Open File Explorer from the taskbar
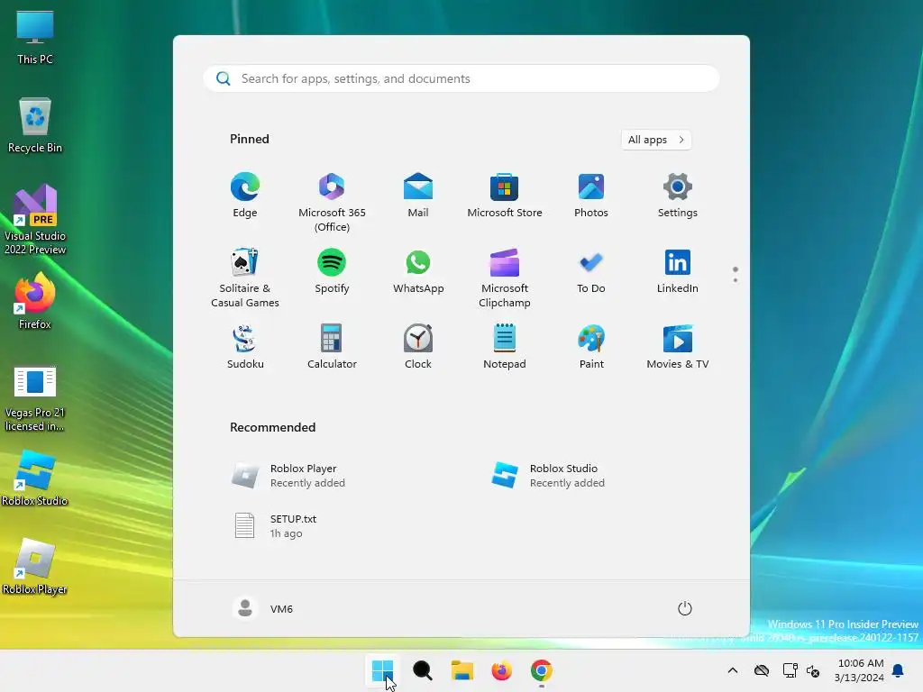 click(x=462, y=670)
